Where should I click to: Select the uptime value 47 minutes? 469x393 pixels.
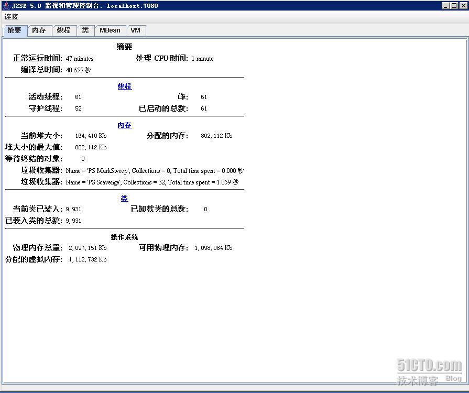point(80,59)
